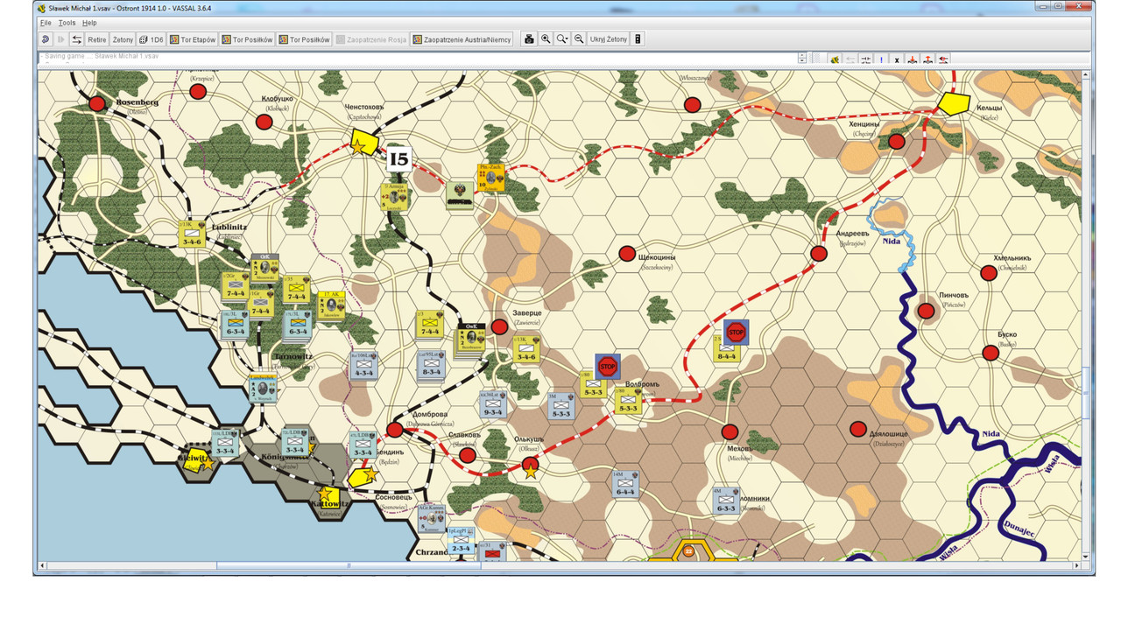This screenshot has width=1121, height=624.
Task: Click the Retire button
Action: click(x=96, y=39)
